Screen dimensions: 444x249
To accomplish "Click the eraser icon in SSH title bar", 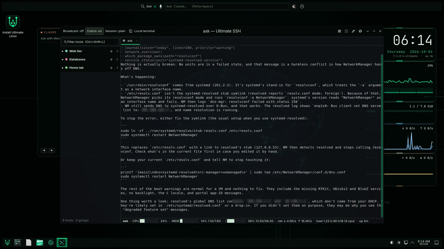I will pos(353,31).
